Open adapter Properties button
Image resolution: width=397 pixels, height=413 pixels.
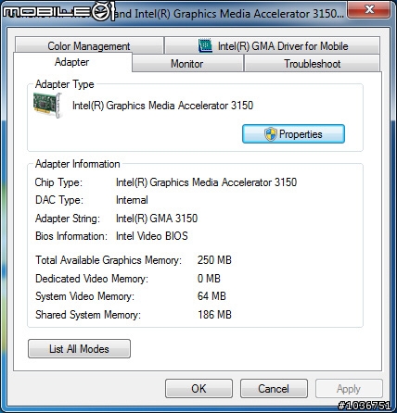[293, 134]
